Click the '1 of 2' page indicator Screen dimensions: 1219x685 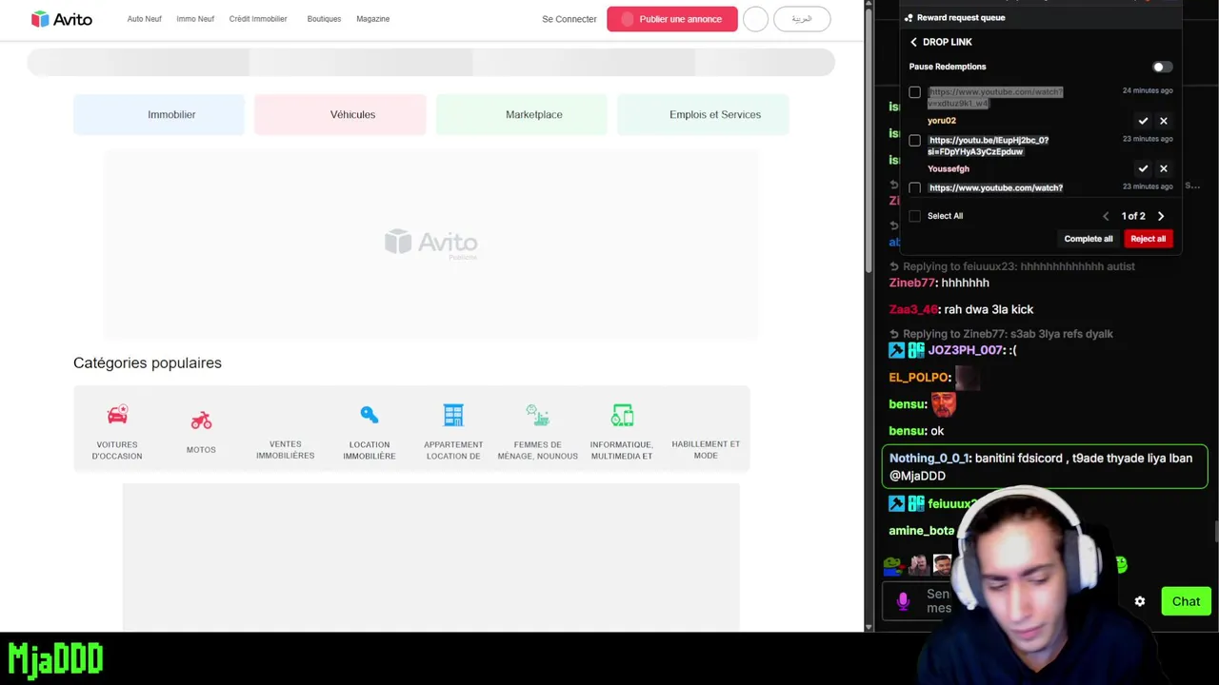pyautogui.click(x=1132, y=216)
